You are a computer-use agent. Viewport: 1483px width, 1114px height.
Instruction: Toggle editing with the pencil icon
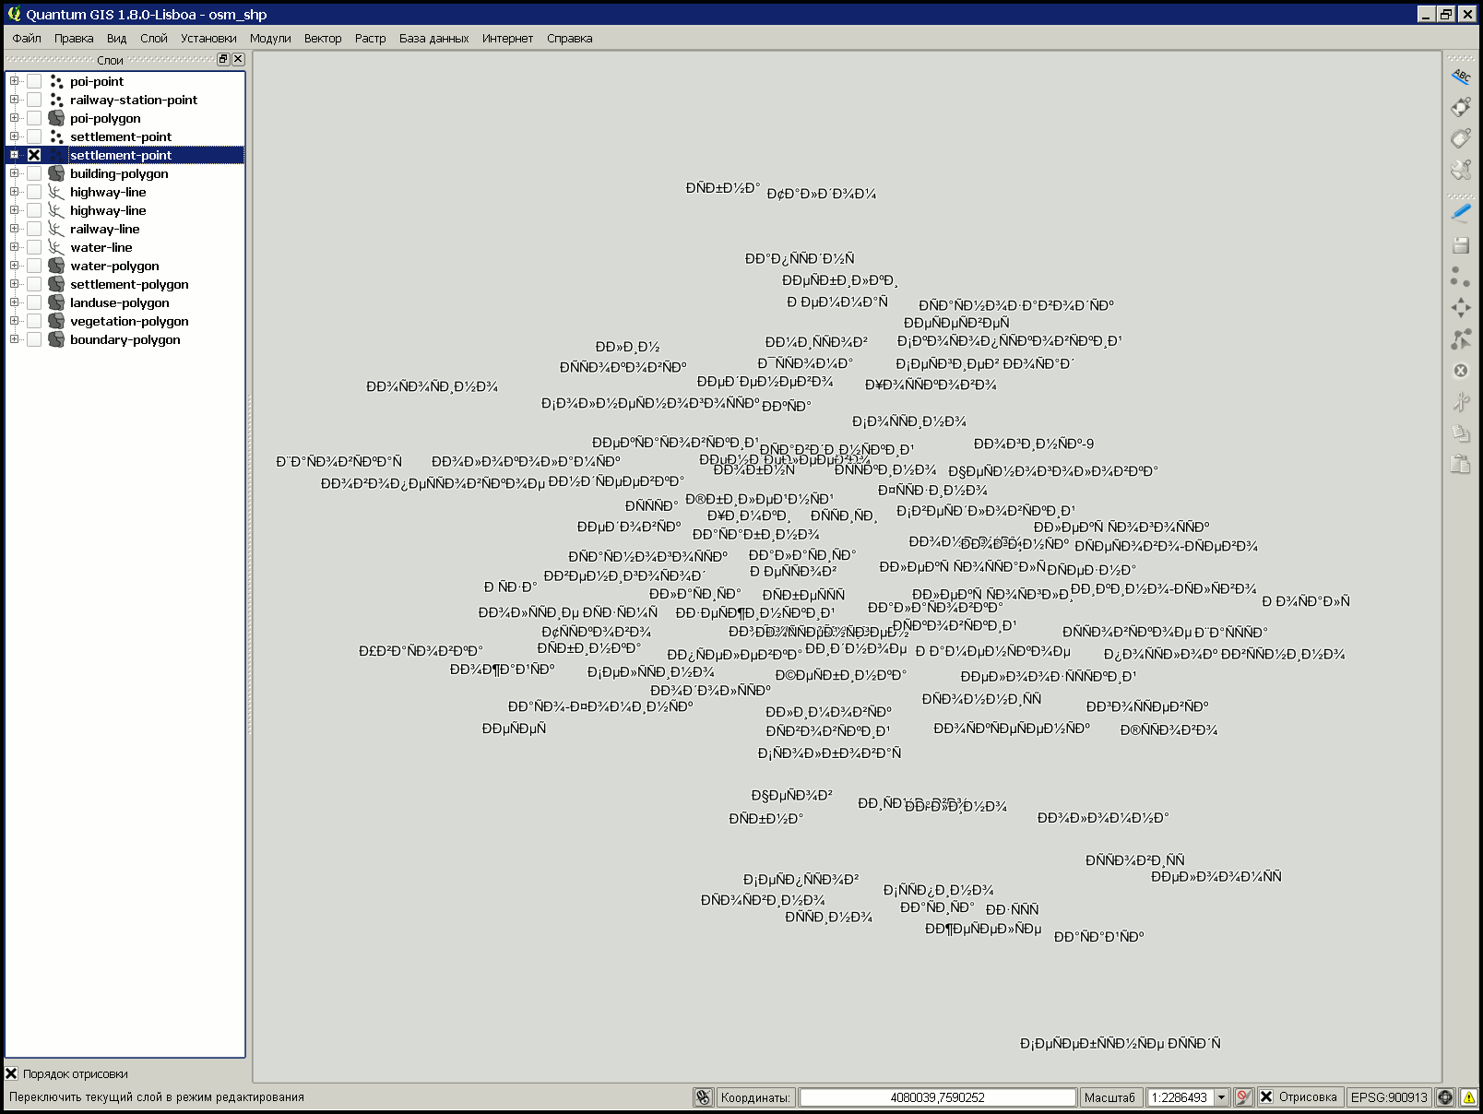click(x=1461, y=213)
